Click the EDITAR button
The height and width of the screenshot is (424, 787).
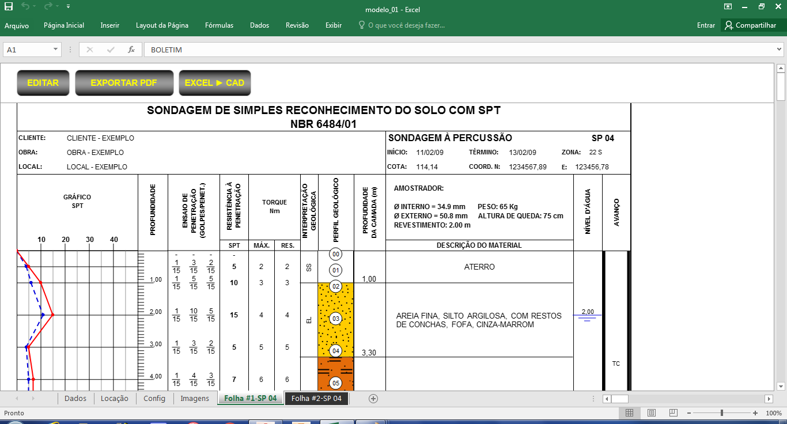coord(43,83)
